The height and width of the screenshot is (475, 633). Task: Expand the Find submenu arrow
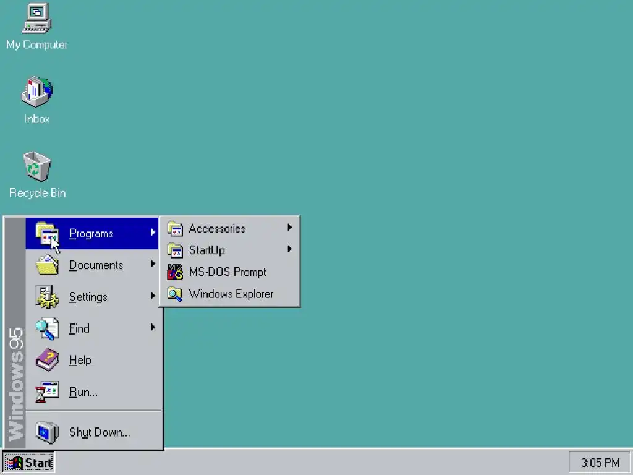point(153,327)
